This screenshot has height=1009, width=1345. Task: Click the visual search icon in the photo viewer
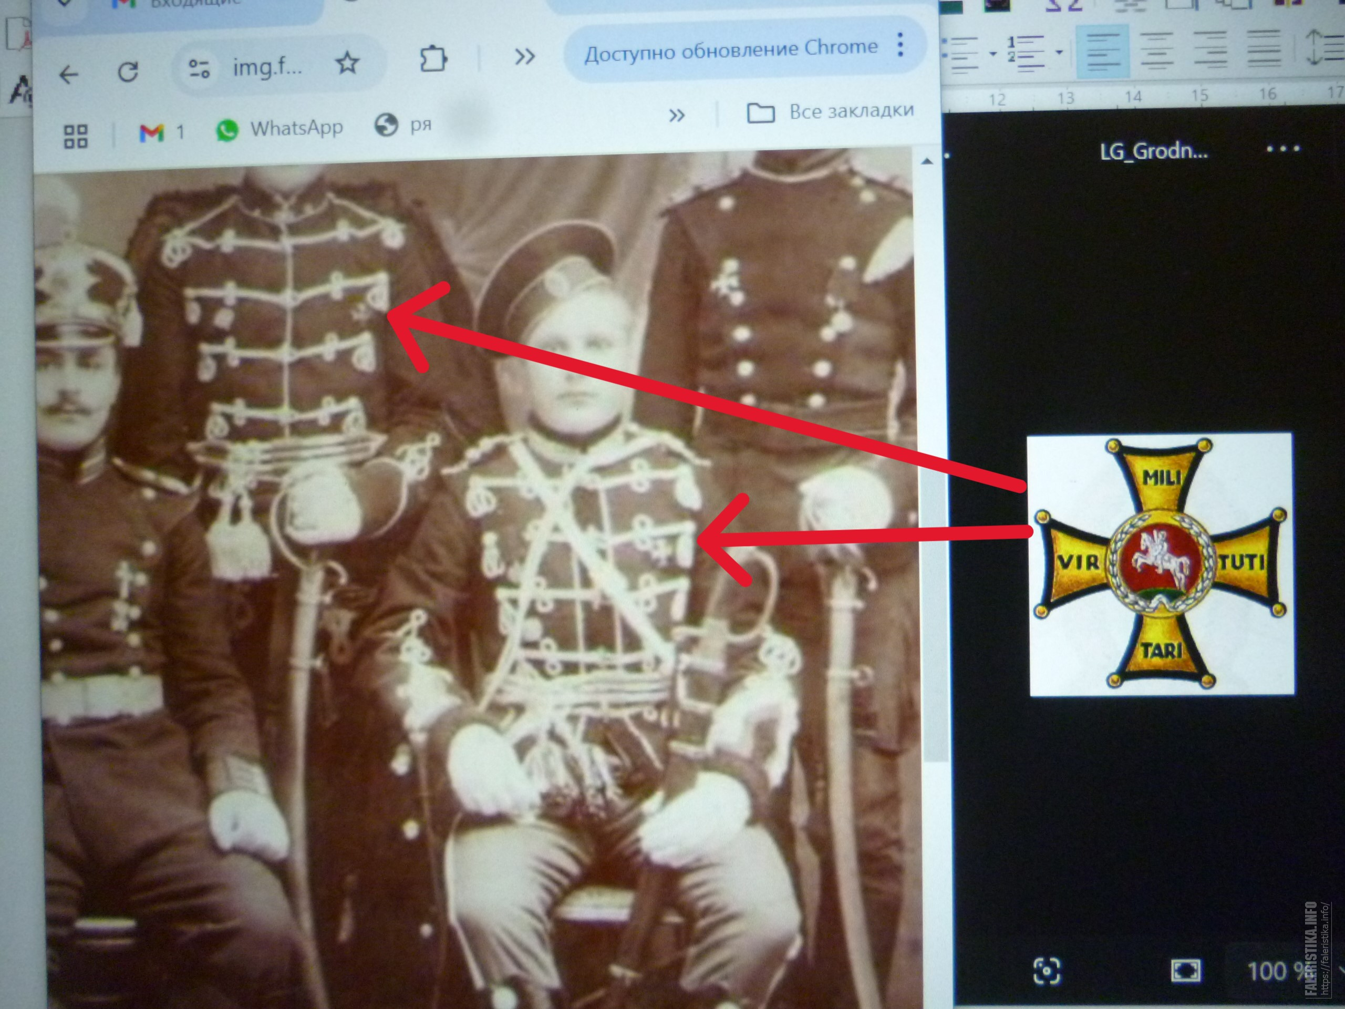[1047, 970]
